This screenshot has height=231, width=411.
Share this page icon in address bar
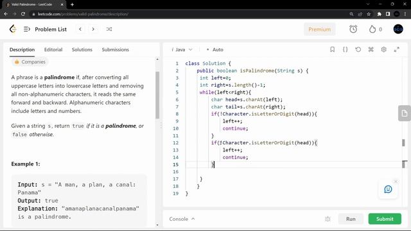coord(360,14)
